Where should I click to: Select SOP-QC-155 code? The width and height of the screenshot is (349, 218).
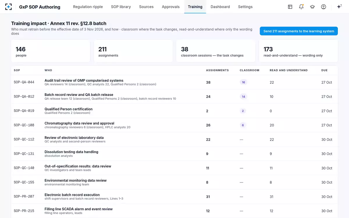[24, 182]
